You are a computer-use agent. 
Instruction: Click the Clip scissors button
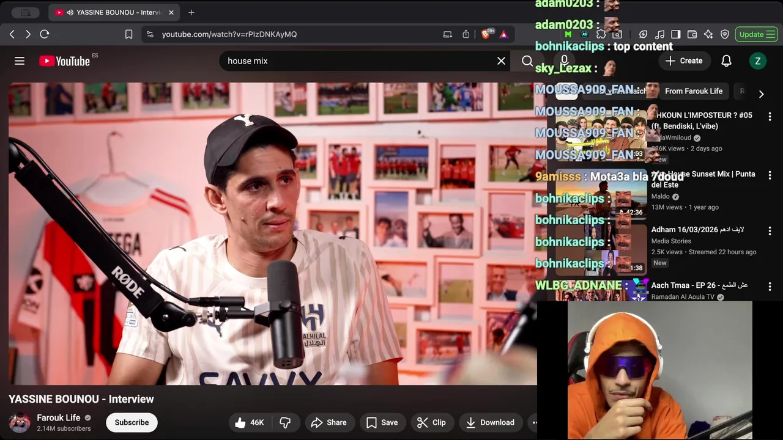click(x=431, y=422)
